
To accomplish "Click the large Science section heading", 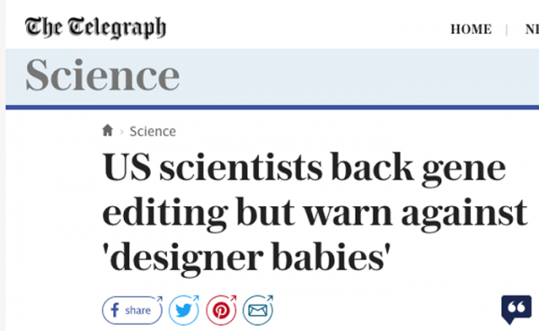I will point(102,74).
